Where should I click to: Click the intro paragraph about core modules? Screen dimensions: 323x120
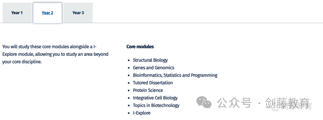click(55, 54)
